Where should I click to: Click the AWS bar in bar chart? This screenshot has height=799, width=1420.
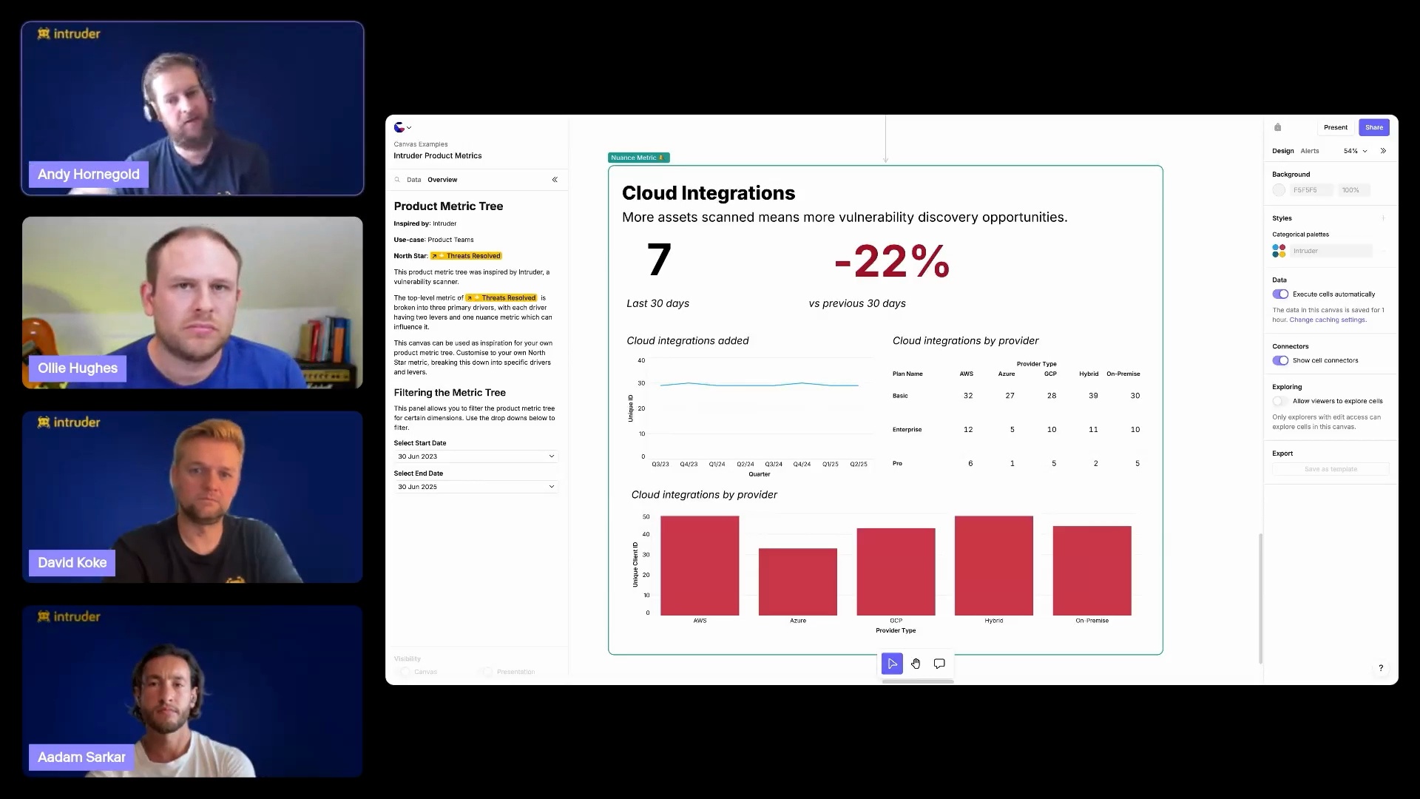pyautogui.click(x=700, y=565)
